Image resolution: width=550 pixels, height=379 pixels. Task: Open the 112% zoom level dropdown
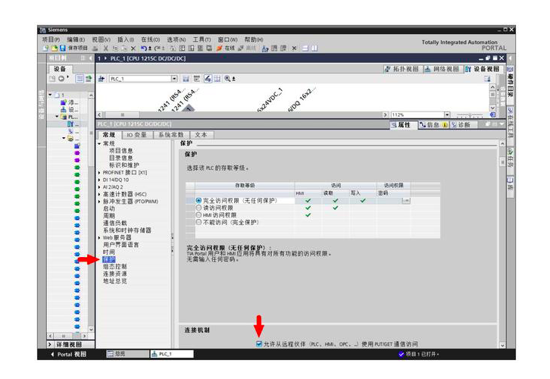click(447, 114)
